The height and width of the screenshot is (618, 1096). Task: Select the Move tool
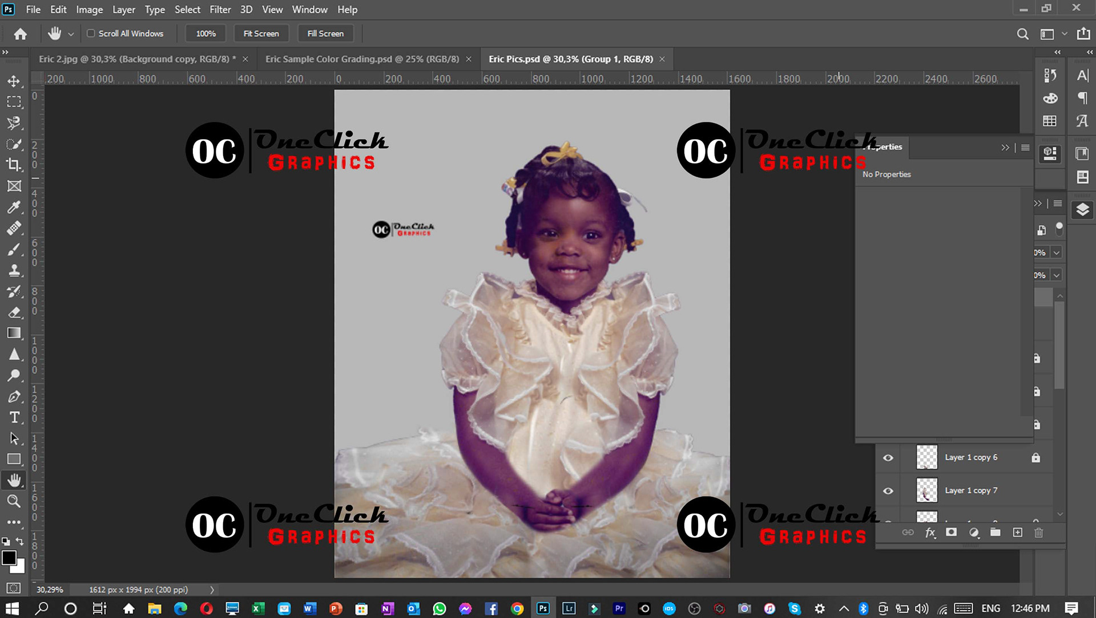(14, 81)
